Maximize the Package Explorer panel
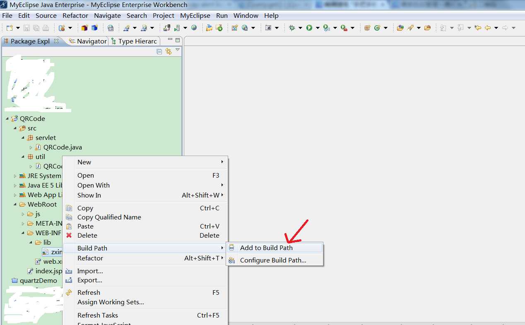The height and width of the screenshot is (325, 525). pyautogui.click(x=178, y=40)
